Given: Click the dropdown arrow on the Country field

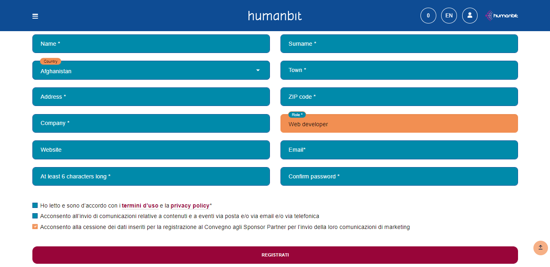Looking at the screenshot, I should pyautogui.click(x=258, y=70).
